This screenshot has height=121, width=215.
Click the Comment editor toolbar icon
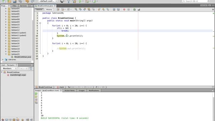(x=134, y=9)
